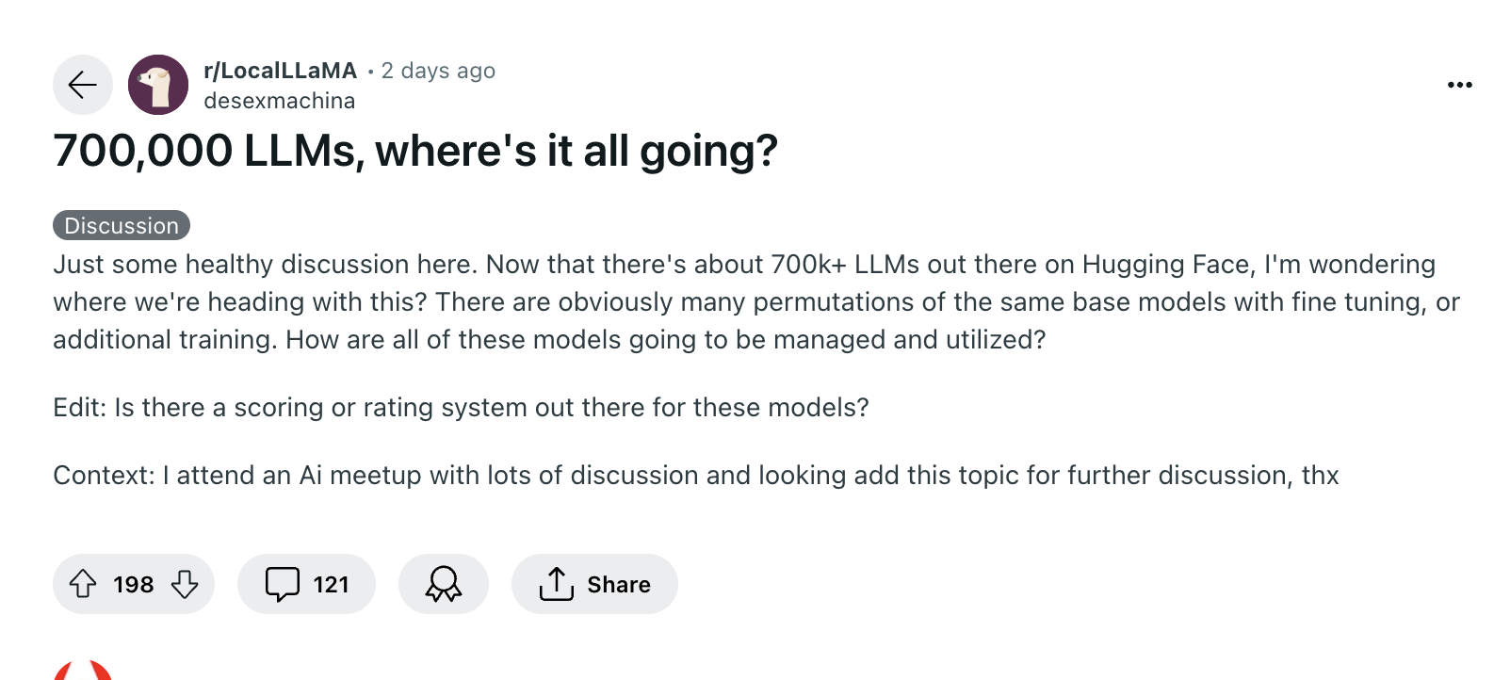Click the Reddit logo below the post
Screen dimensions: 1494x680
click(x=83, y=672)
